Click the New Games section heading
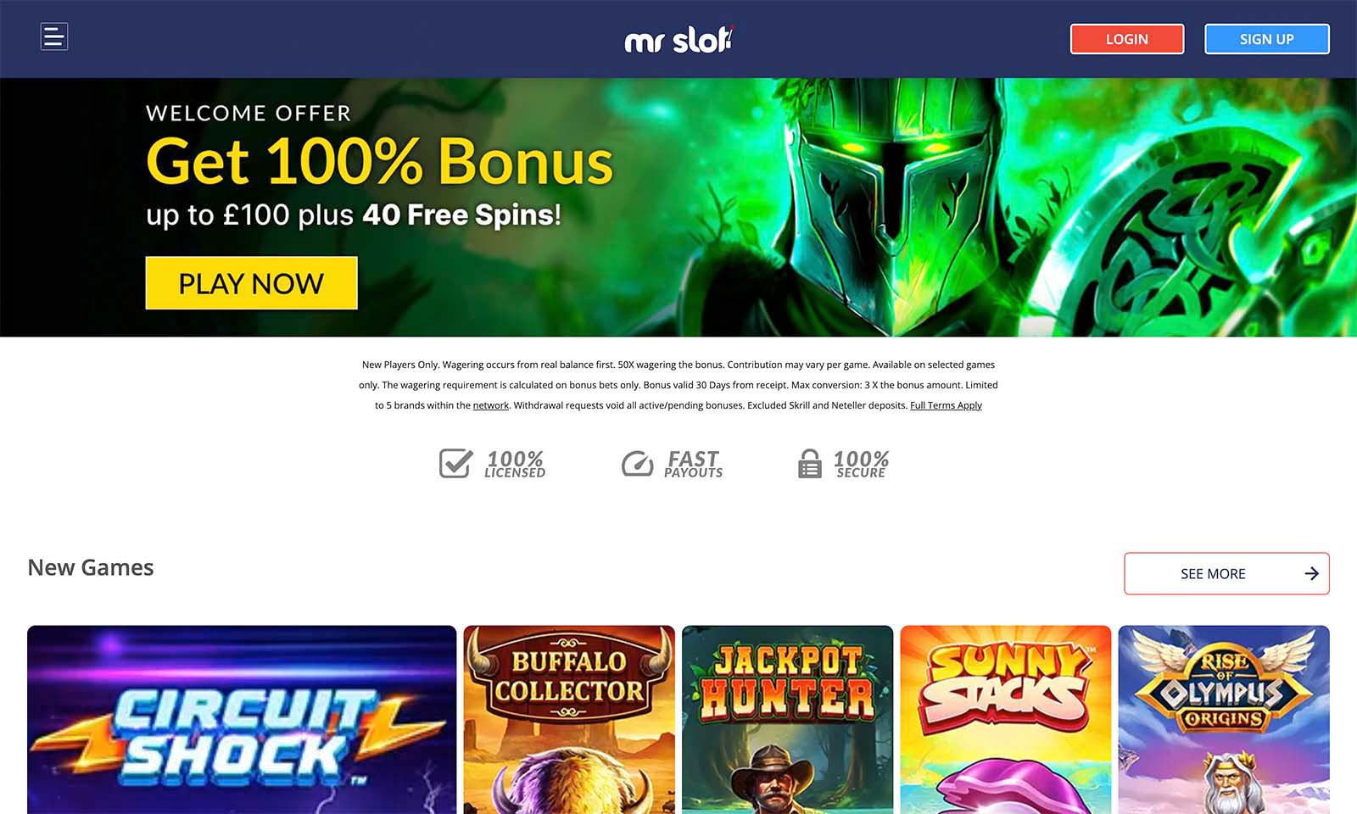The width and height of the screenshot is (1357, 814). [x=91, y=567]
